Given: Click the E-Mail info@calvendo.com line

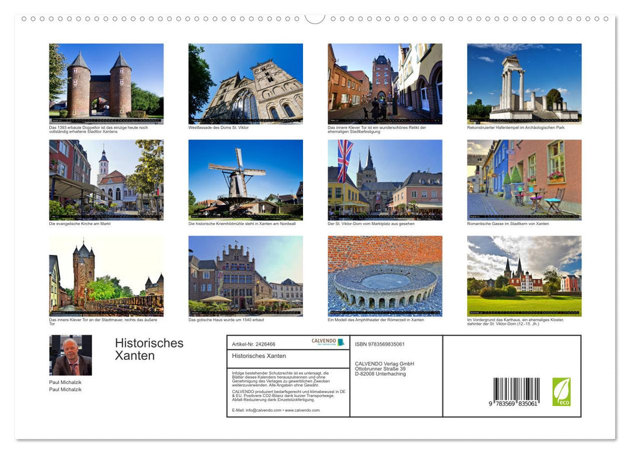Looking at the screenshot, I should pos(276,410).
